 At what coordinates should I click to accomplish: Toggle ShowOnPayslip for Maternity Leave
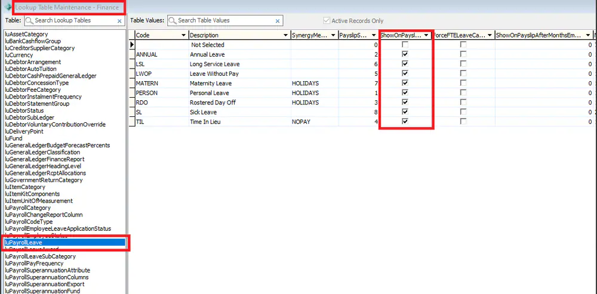click(x=405, y=83)
